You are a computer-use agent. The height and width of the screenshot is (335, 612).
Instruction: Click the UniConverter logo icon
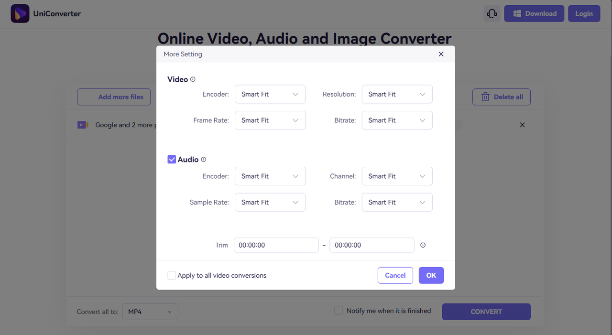(20, 13)
